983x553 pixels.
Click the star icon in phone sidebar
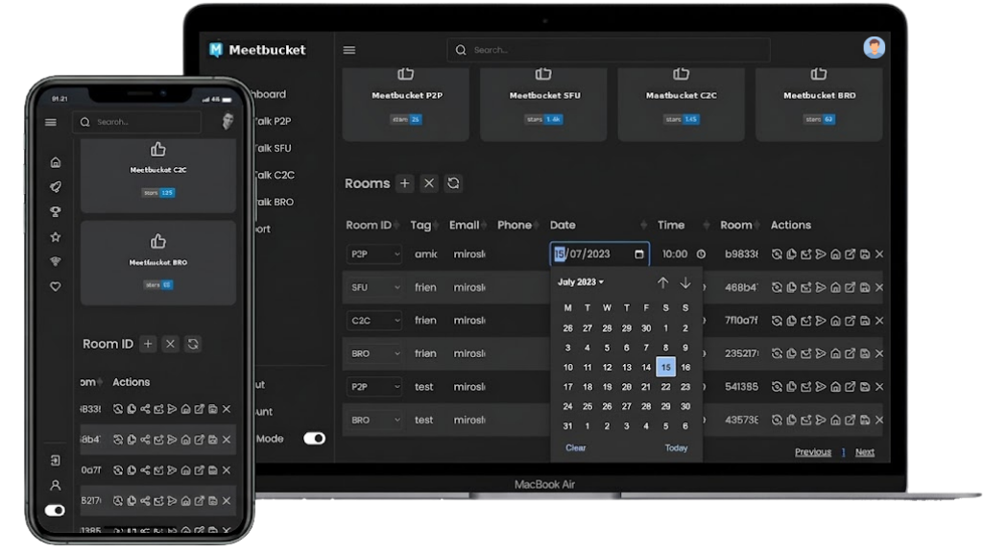56,237
